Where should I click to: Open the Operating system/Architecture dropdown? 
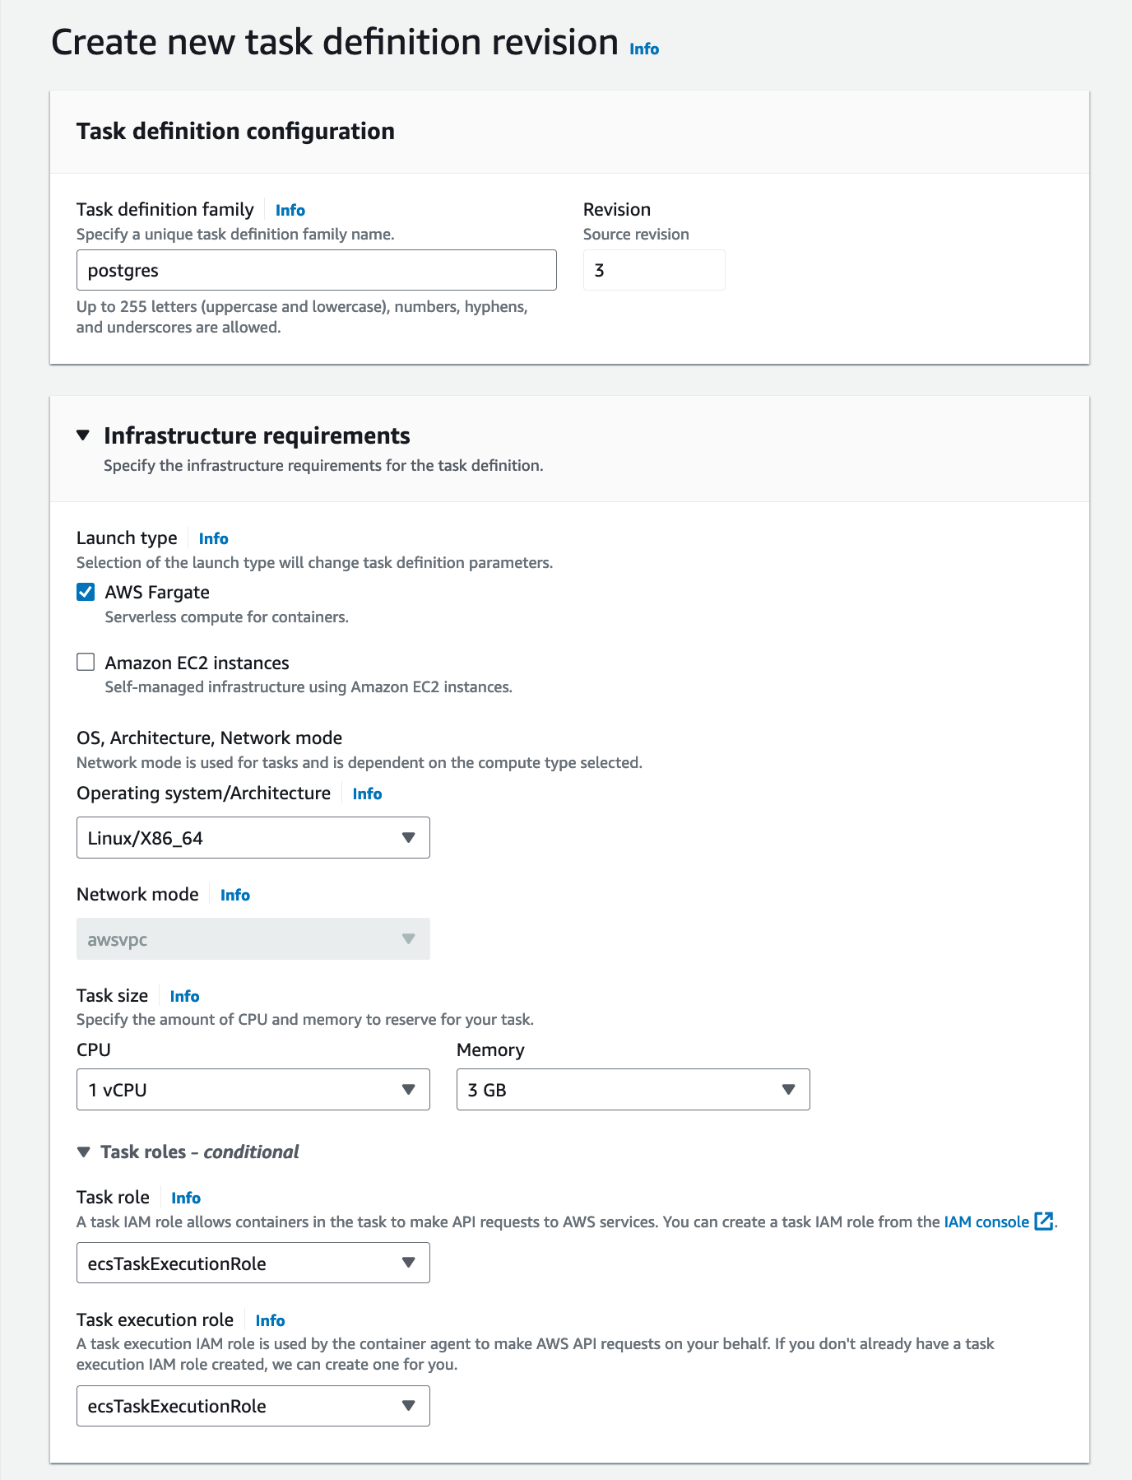click(x=253, y=838)
